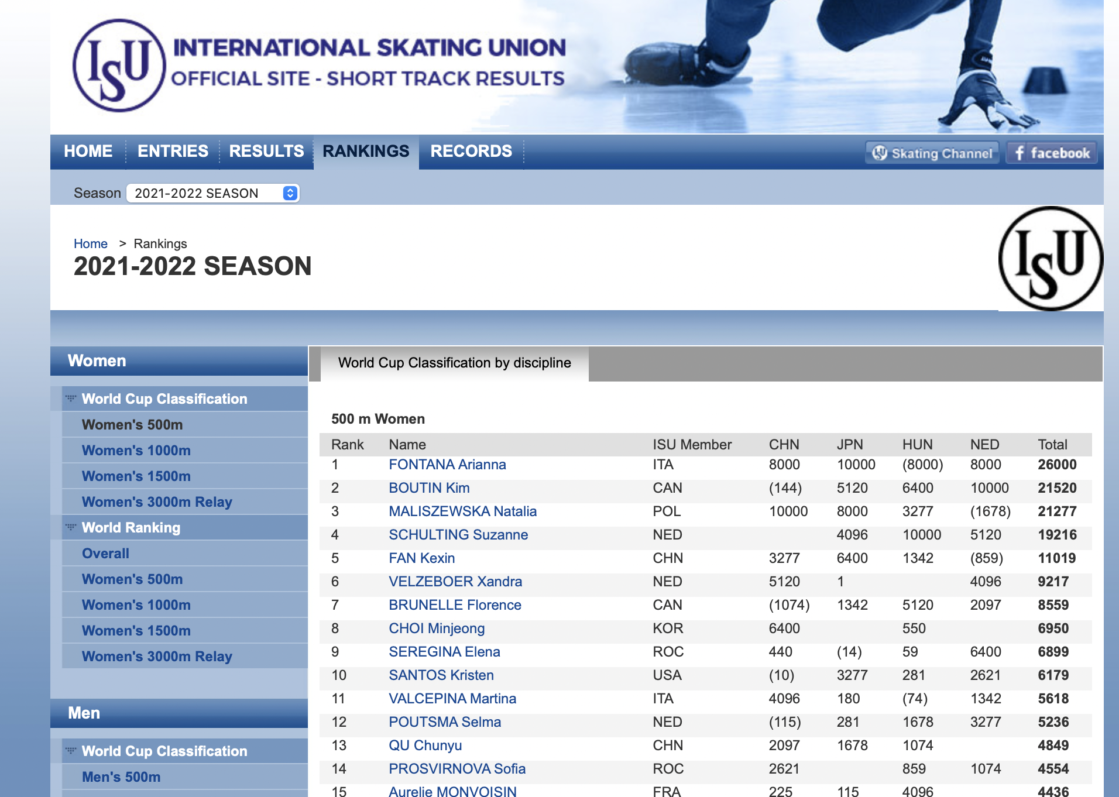Open Women's 1500m World Cup Classification
Viewport: 1119px width, 797px height.
point(136,476)
